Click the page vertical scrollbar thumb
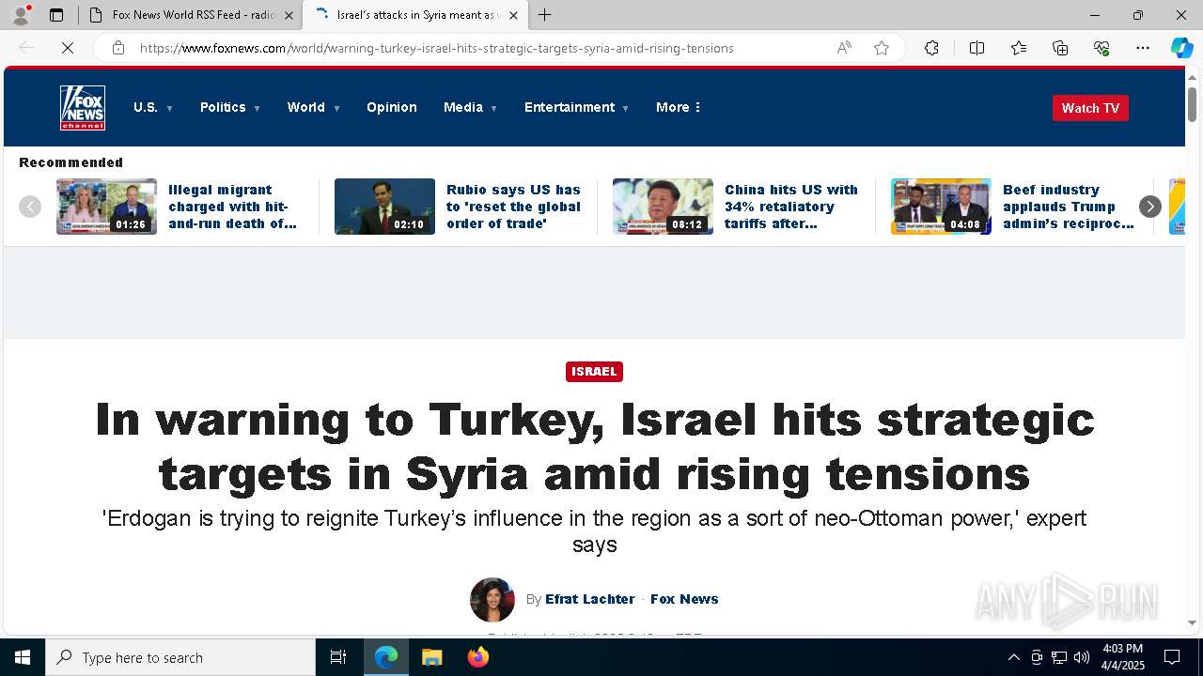This screenshot has height=676, width=1203. coord(1193,103)
